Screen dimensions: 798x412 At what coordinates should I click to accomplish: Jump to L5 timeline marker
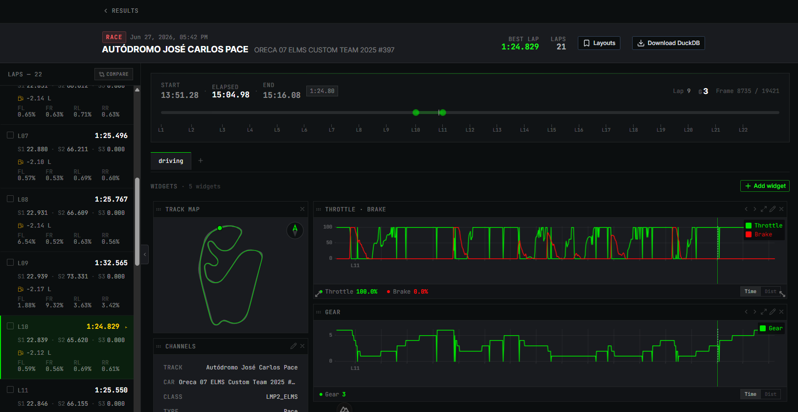click(x=277, y=130)
